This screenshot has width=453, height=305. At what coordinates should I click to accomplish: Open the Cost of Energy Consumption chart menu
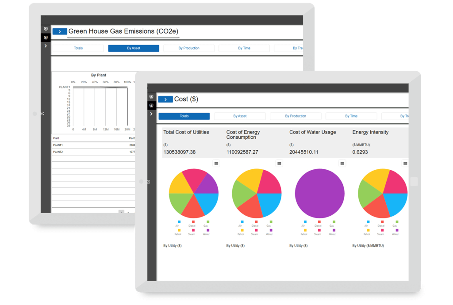[x=279, y=164]
